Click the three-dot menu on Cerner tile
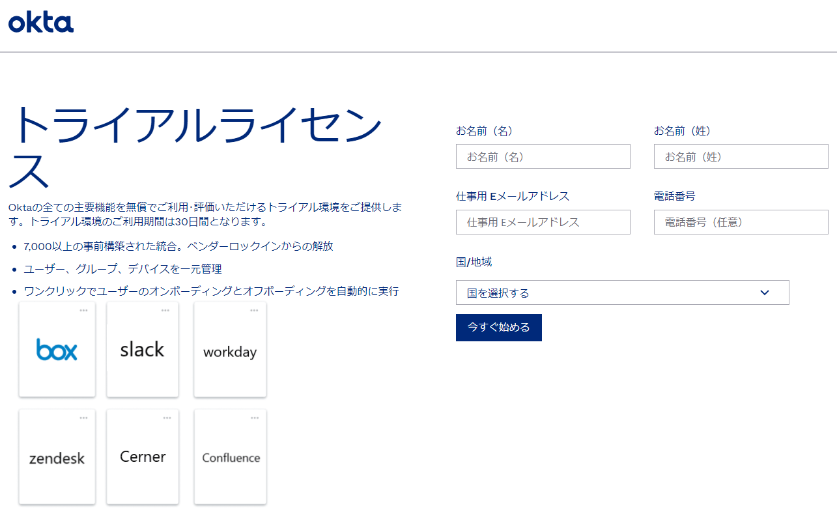837x510 pixels. pos(166,418)
